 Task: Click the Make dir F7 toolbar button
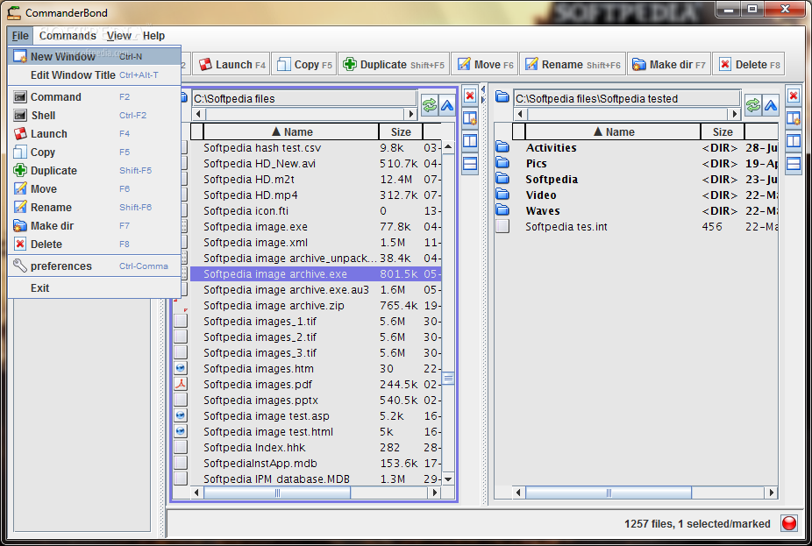(668, 64)
